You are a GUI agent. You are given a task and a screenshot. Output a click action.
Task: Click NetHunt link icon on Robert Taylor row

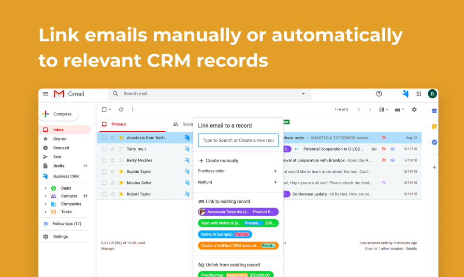point(187,194)
